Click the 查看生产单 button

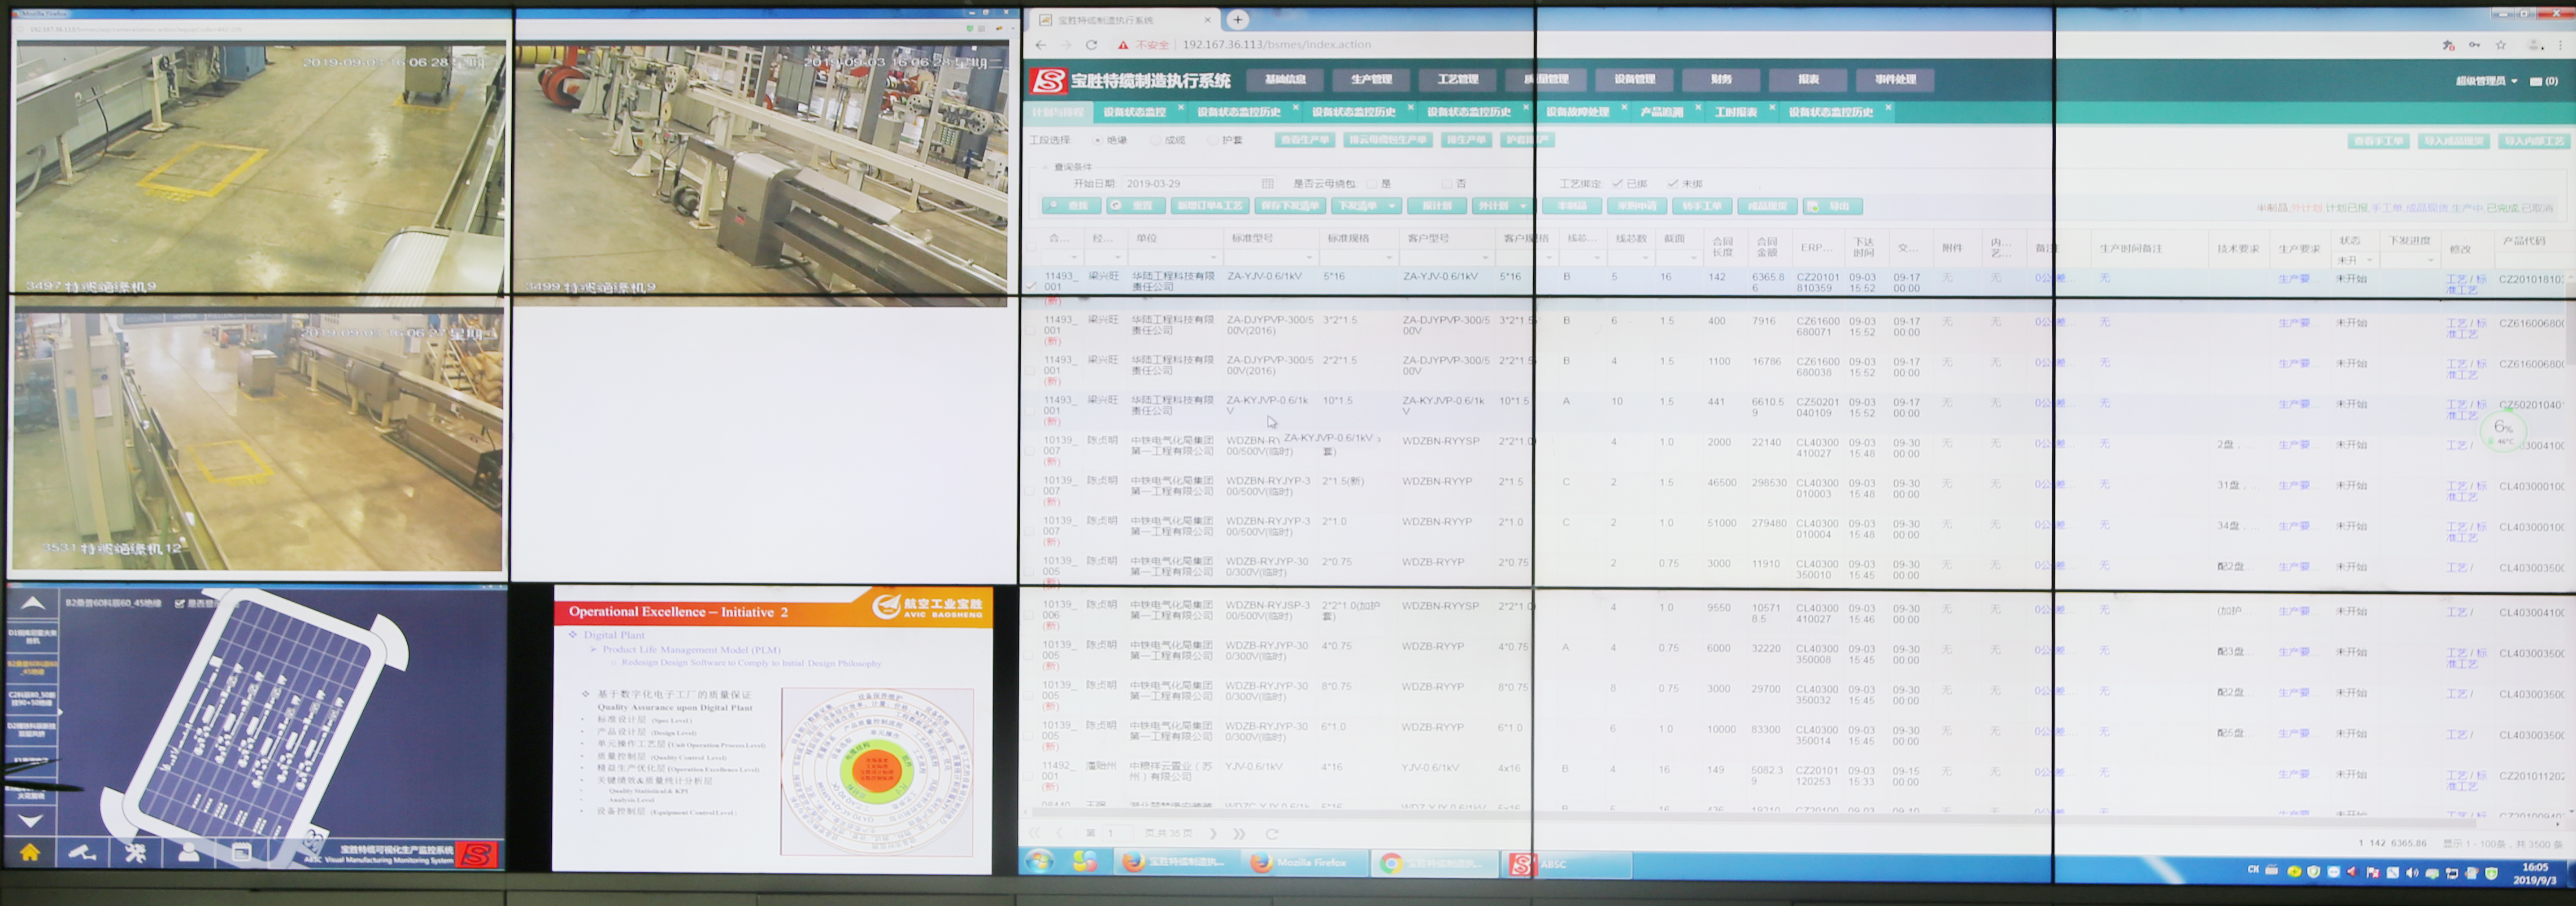[1305, 140]
